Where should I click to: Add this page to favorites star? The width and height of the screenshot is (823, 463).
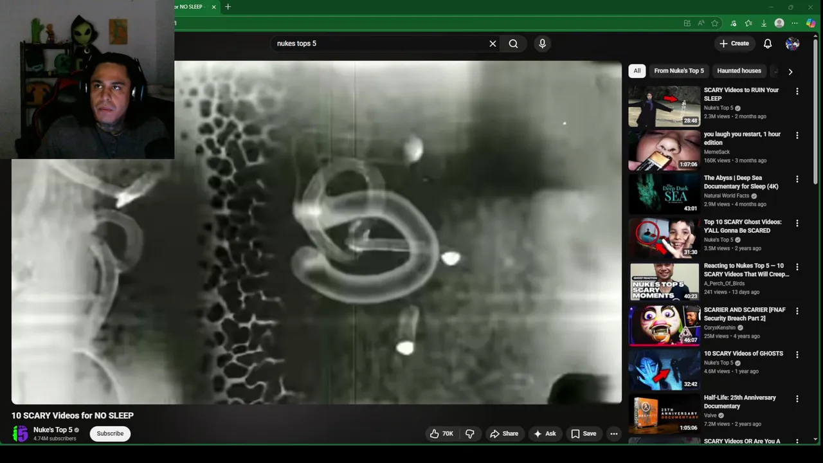coord(714,23)
